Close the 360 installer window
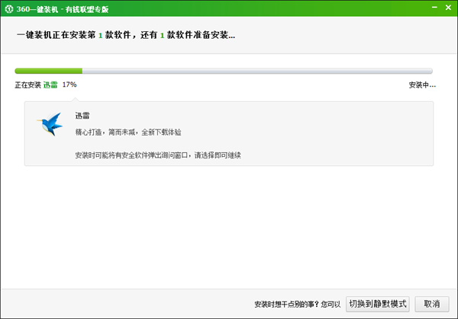The width and height of the screenshot is (458, 319). click(448, 8)
